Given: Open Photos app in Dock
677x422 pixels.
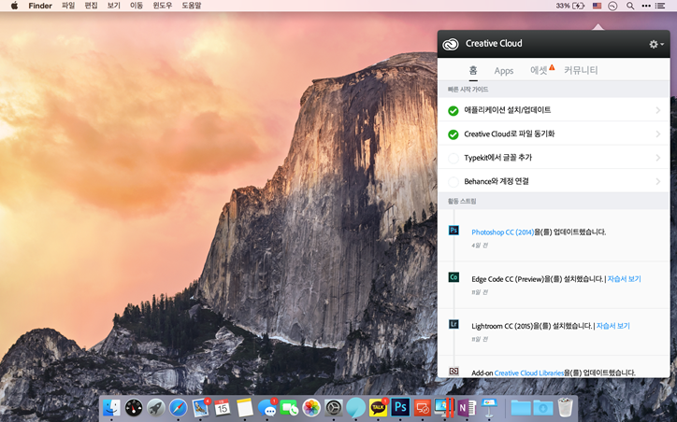Looking at the screenshot, I should coord(311,407).
